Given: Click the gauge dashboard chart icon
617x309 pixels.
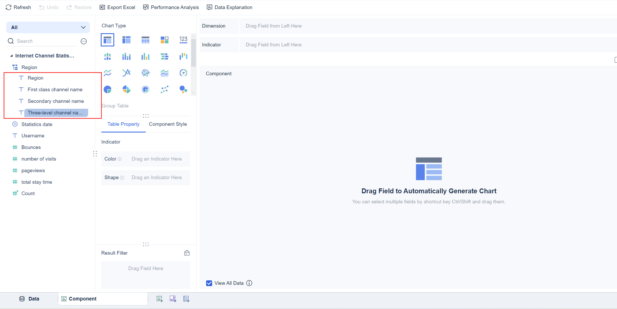Looking at the screenshot, I should tap(183, 73).
